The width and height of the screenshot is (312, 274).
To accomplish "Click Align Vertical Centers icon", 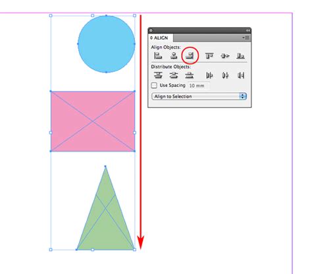I will click(225, 56).
